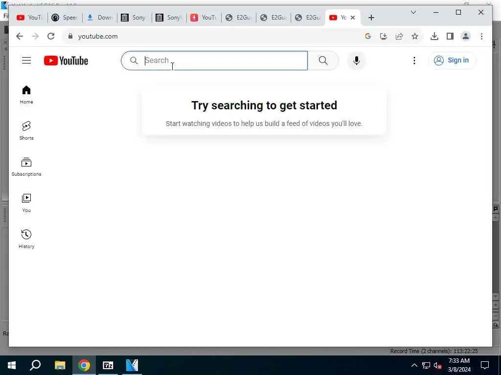
Task: Bookmark this page with the star icon
Action: pyautogui.click(x=415, y=36)
